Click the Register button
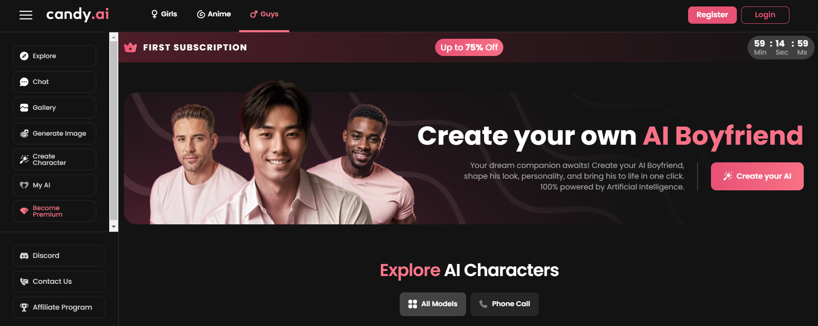 coord(712,15)
